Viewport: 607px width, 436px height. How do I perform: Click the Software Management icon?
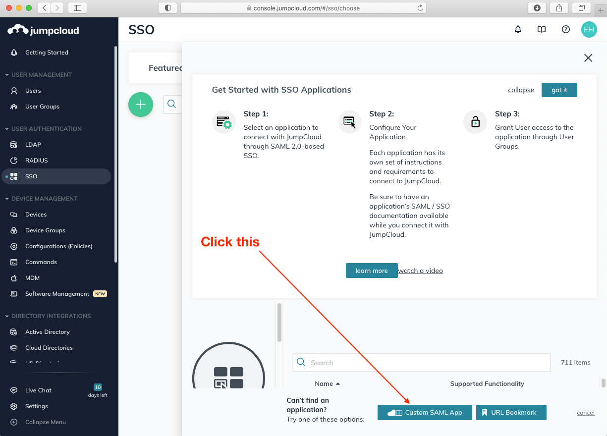click(14, 294)
